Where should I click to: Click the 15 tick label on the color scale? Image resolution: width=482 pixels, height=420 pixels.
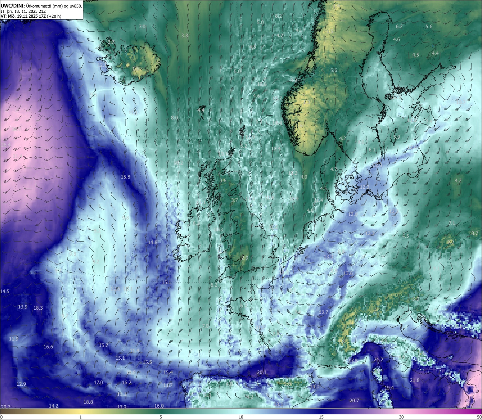click(321, 417)
